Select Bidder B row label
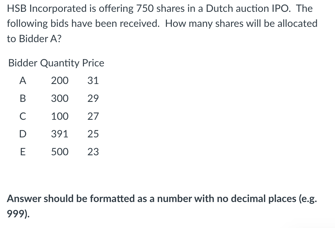 tap(23, 98)
